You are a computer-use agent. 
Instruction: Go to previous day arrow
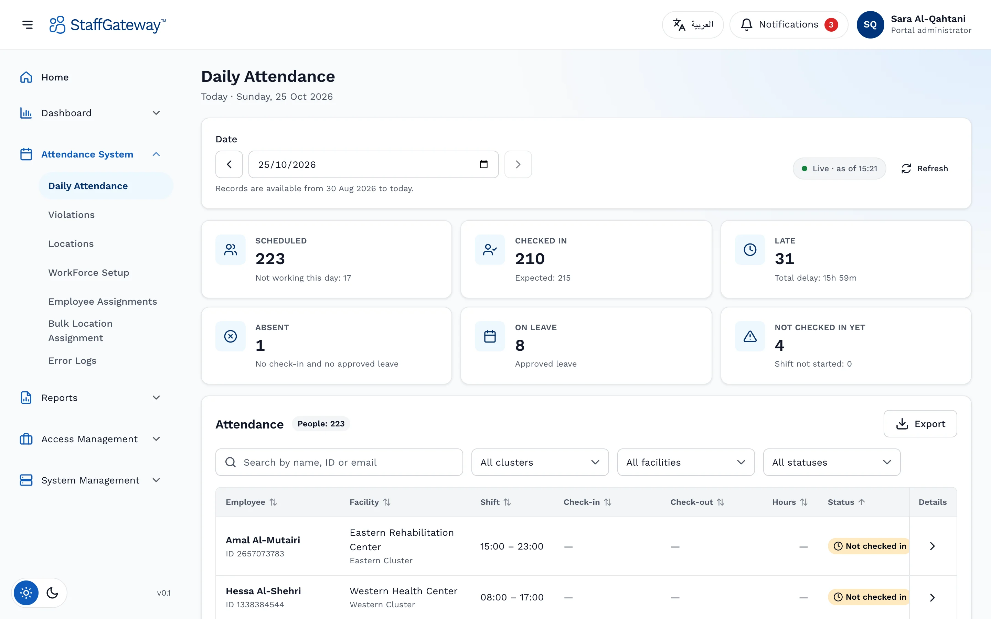click(x=229, y=165)
